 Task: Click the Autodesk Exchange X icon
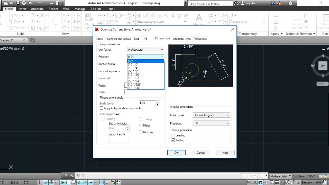pyautogui.click(x=273, y=3)
